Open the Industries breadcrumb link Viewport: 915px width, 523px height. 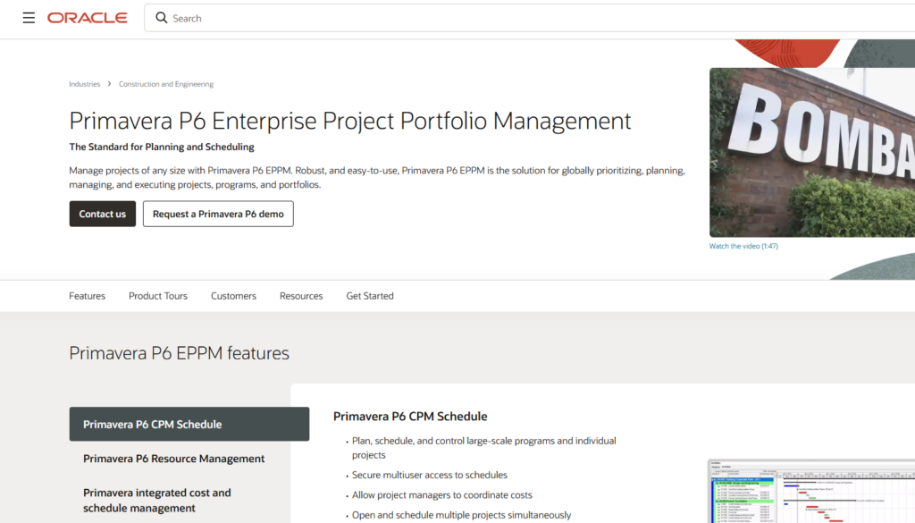[85, 84]
